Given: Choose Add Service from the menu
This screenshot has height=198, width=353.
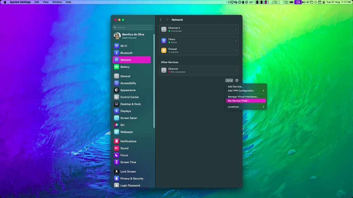Looking at the screenshot, I should tap(235, 87).
